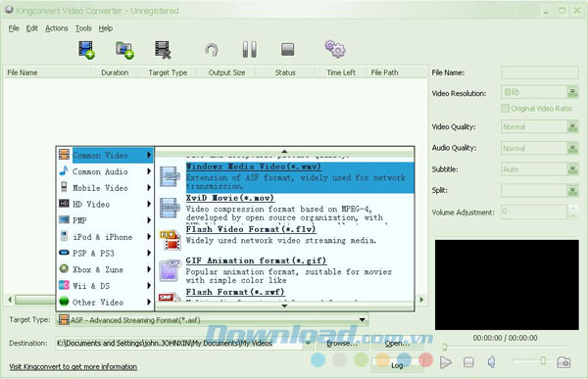The width and height of the screenshot is (588, 379).
Task: Click the Duration column header
Action: click(x=115, y=72)
